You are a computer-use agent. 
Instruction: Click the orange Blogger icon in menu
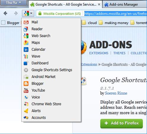26,84
